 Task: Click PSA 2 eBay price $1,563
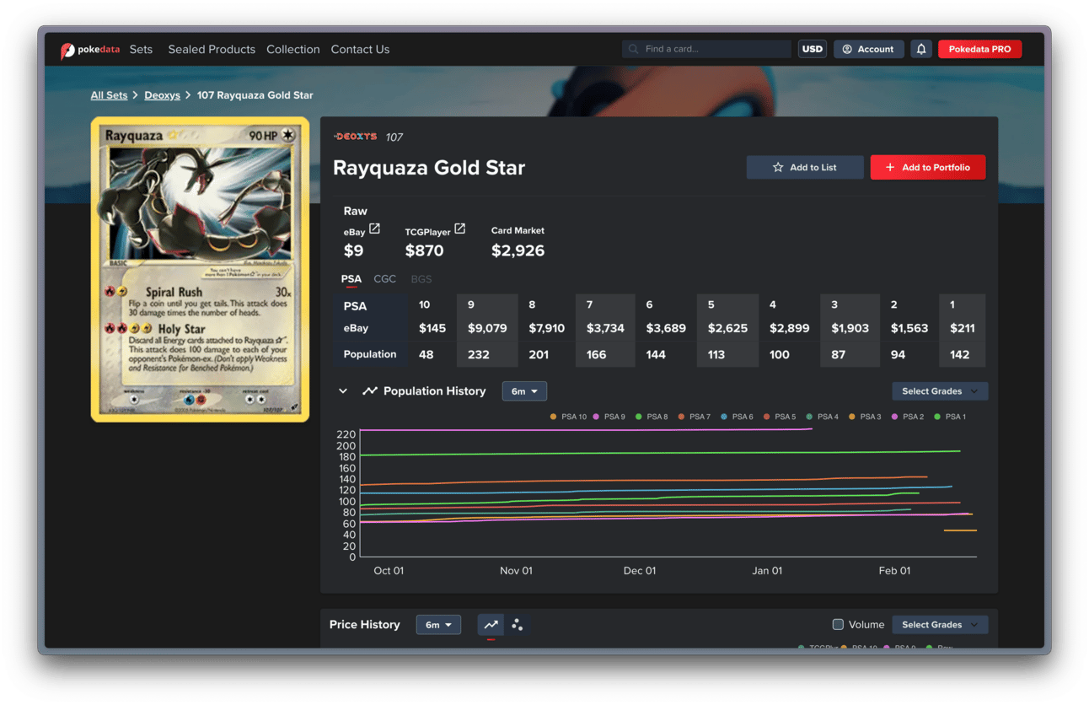point(910,328)
